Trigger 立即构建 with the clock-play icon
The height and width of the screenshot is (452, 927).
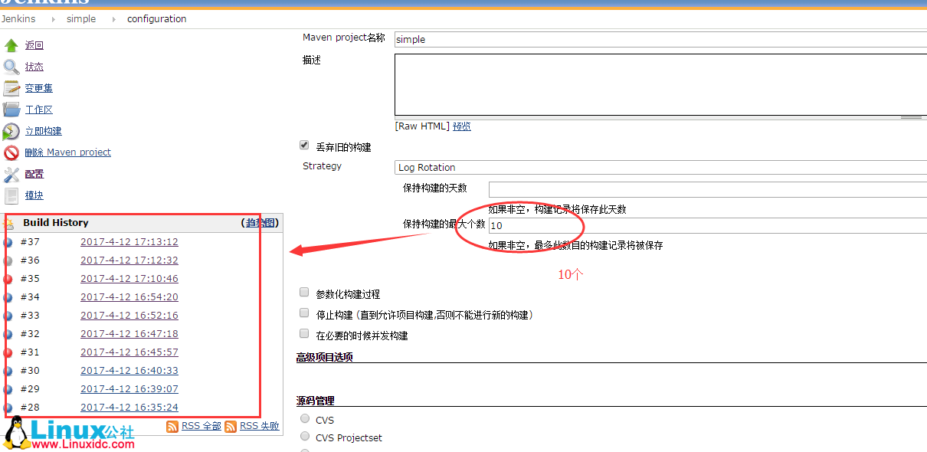[x=11, y=130]
